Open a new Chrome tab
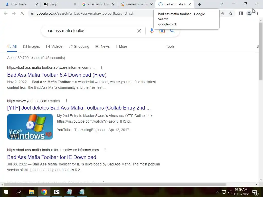This screenshot has width=263, height=197. 199,5
